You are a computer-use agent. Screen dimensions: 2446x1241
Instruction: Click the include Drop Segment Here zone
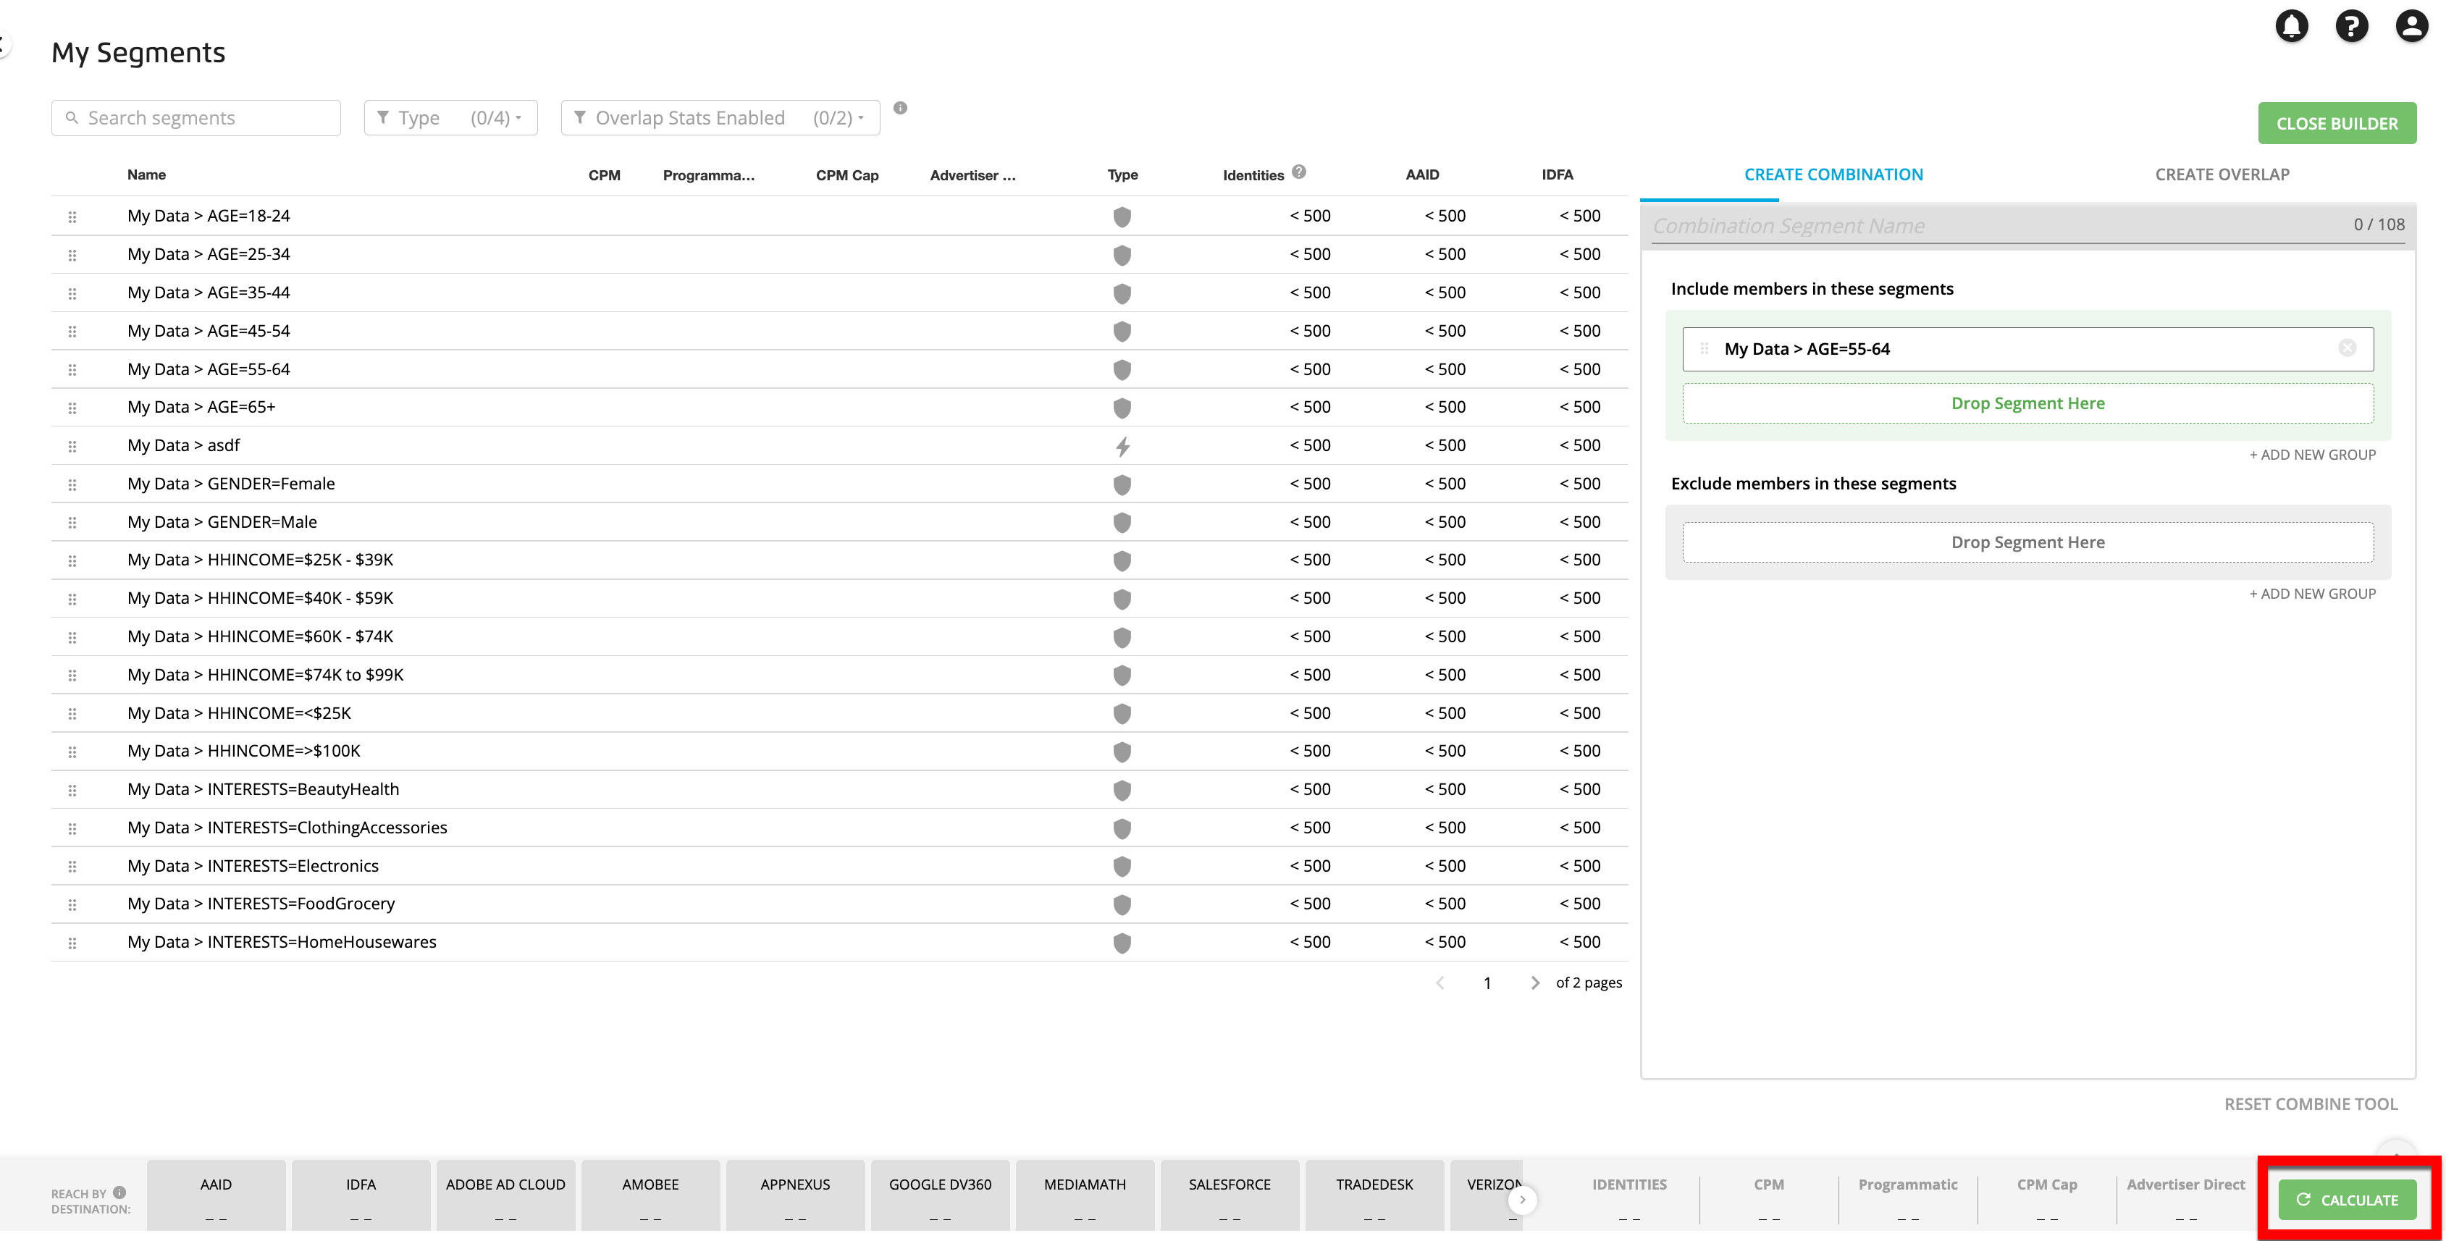2028,403
